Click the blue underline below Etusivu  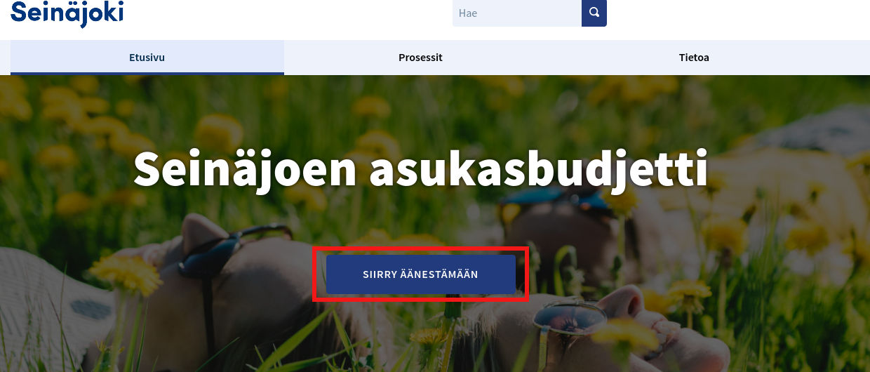147,73
